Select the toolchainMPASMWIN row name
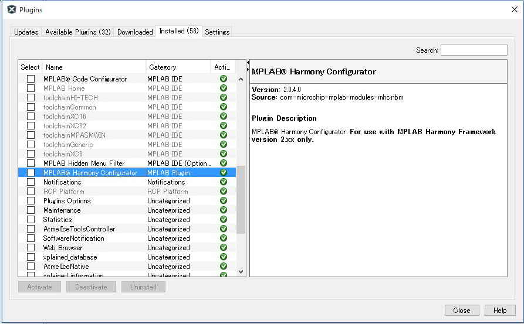 point(74,135)
